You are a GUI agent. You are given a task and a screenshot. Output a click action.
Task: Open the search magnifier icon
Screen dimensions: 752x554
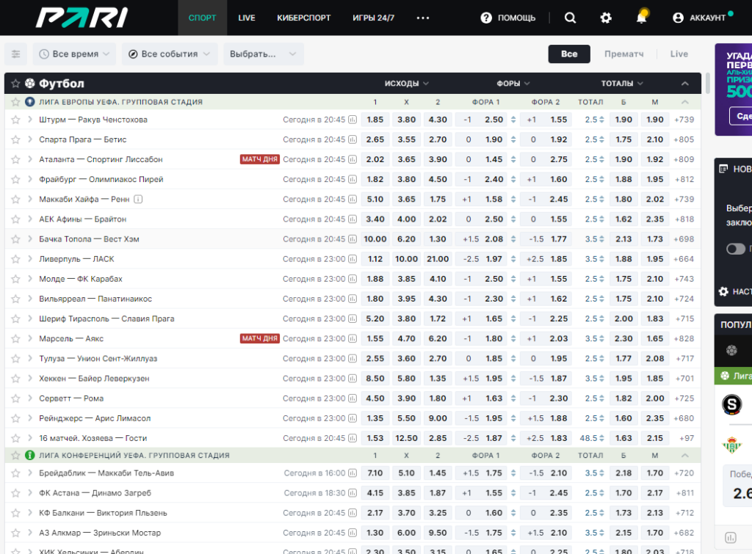(x=570, y=18)
